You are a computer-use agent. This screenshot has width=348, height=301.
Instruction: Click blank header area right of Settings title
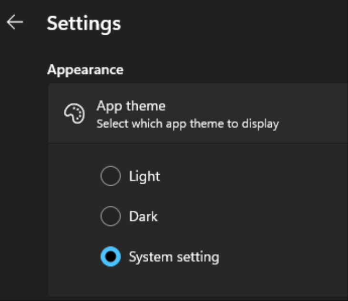(238, 23)
